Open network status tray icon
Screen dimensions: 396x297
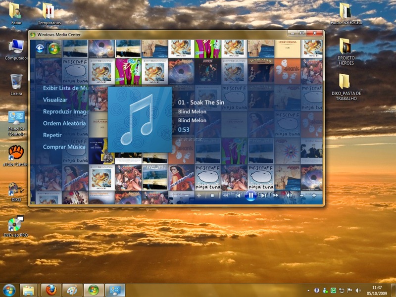(342, 291)
